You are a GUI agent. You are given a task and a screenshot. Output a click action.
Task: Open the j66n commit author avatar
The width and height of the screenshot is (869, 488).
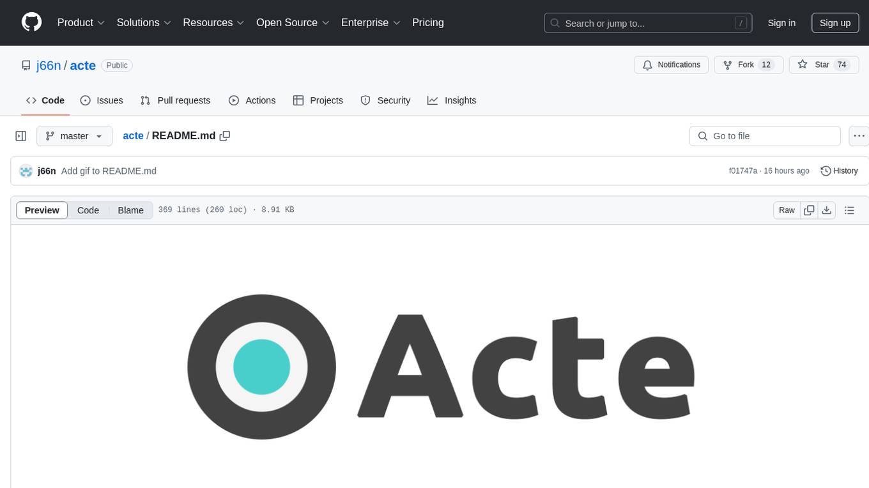point(26,171)
